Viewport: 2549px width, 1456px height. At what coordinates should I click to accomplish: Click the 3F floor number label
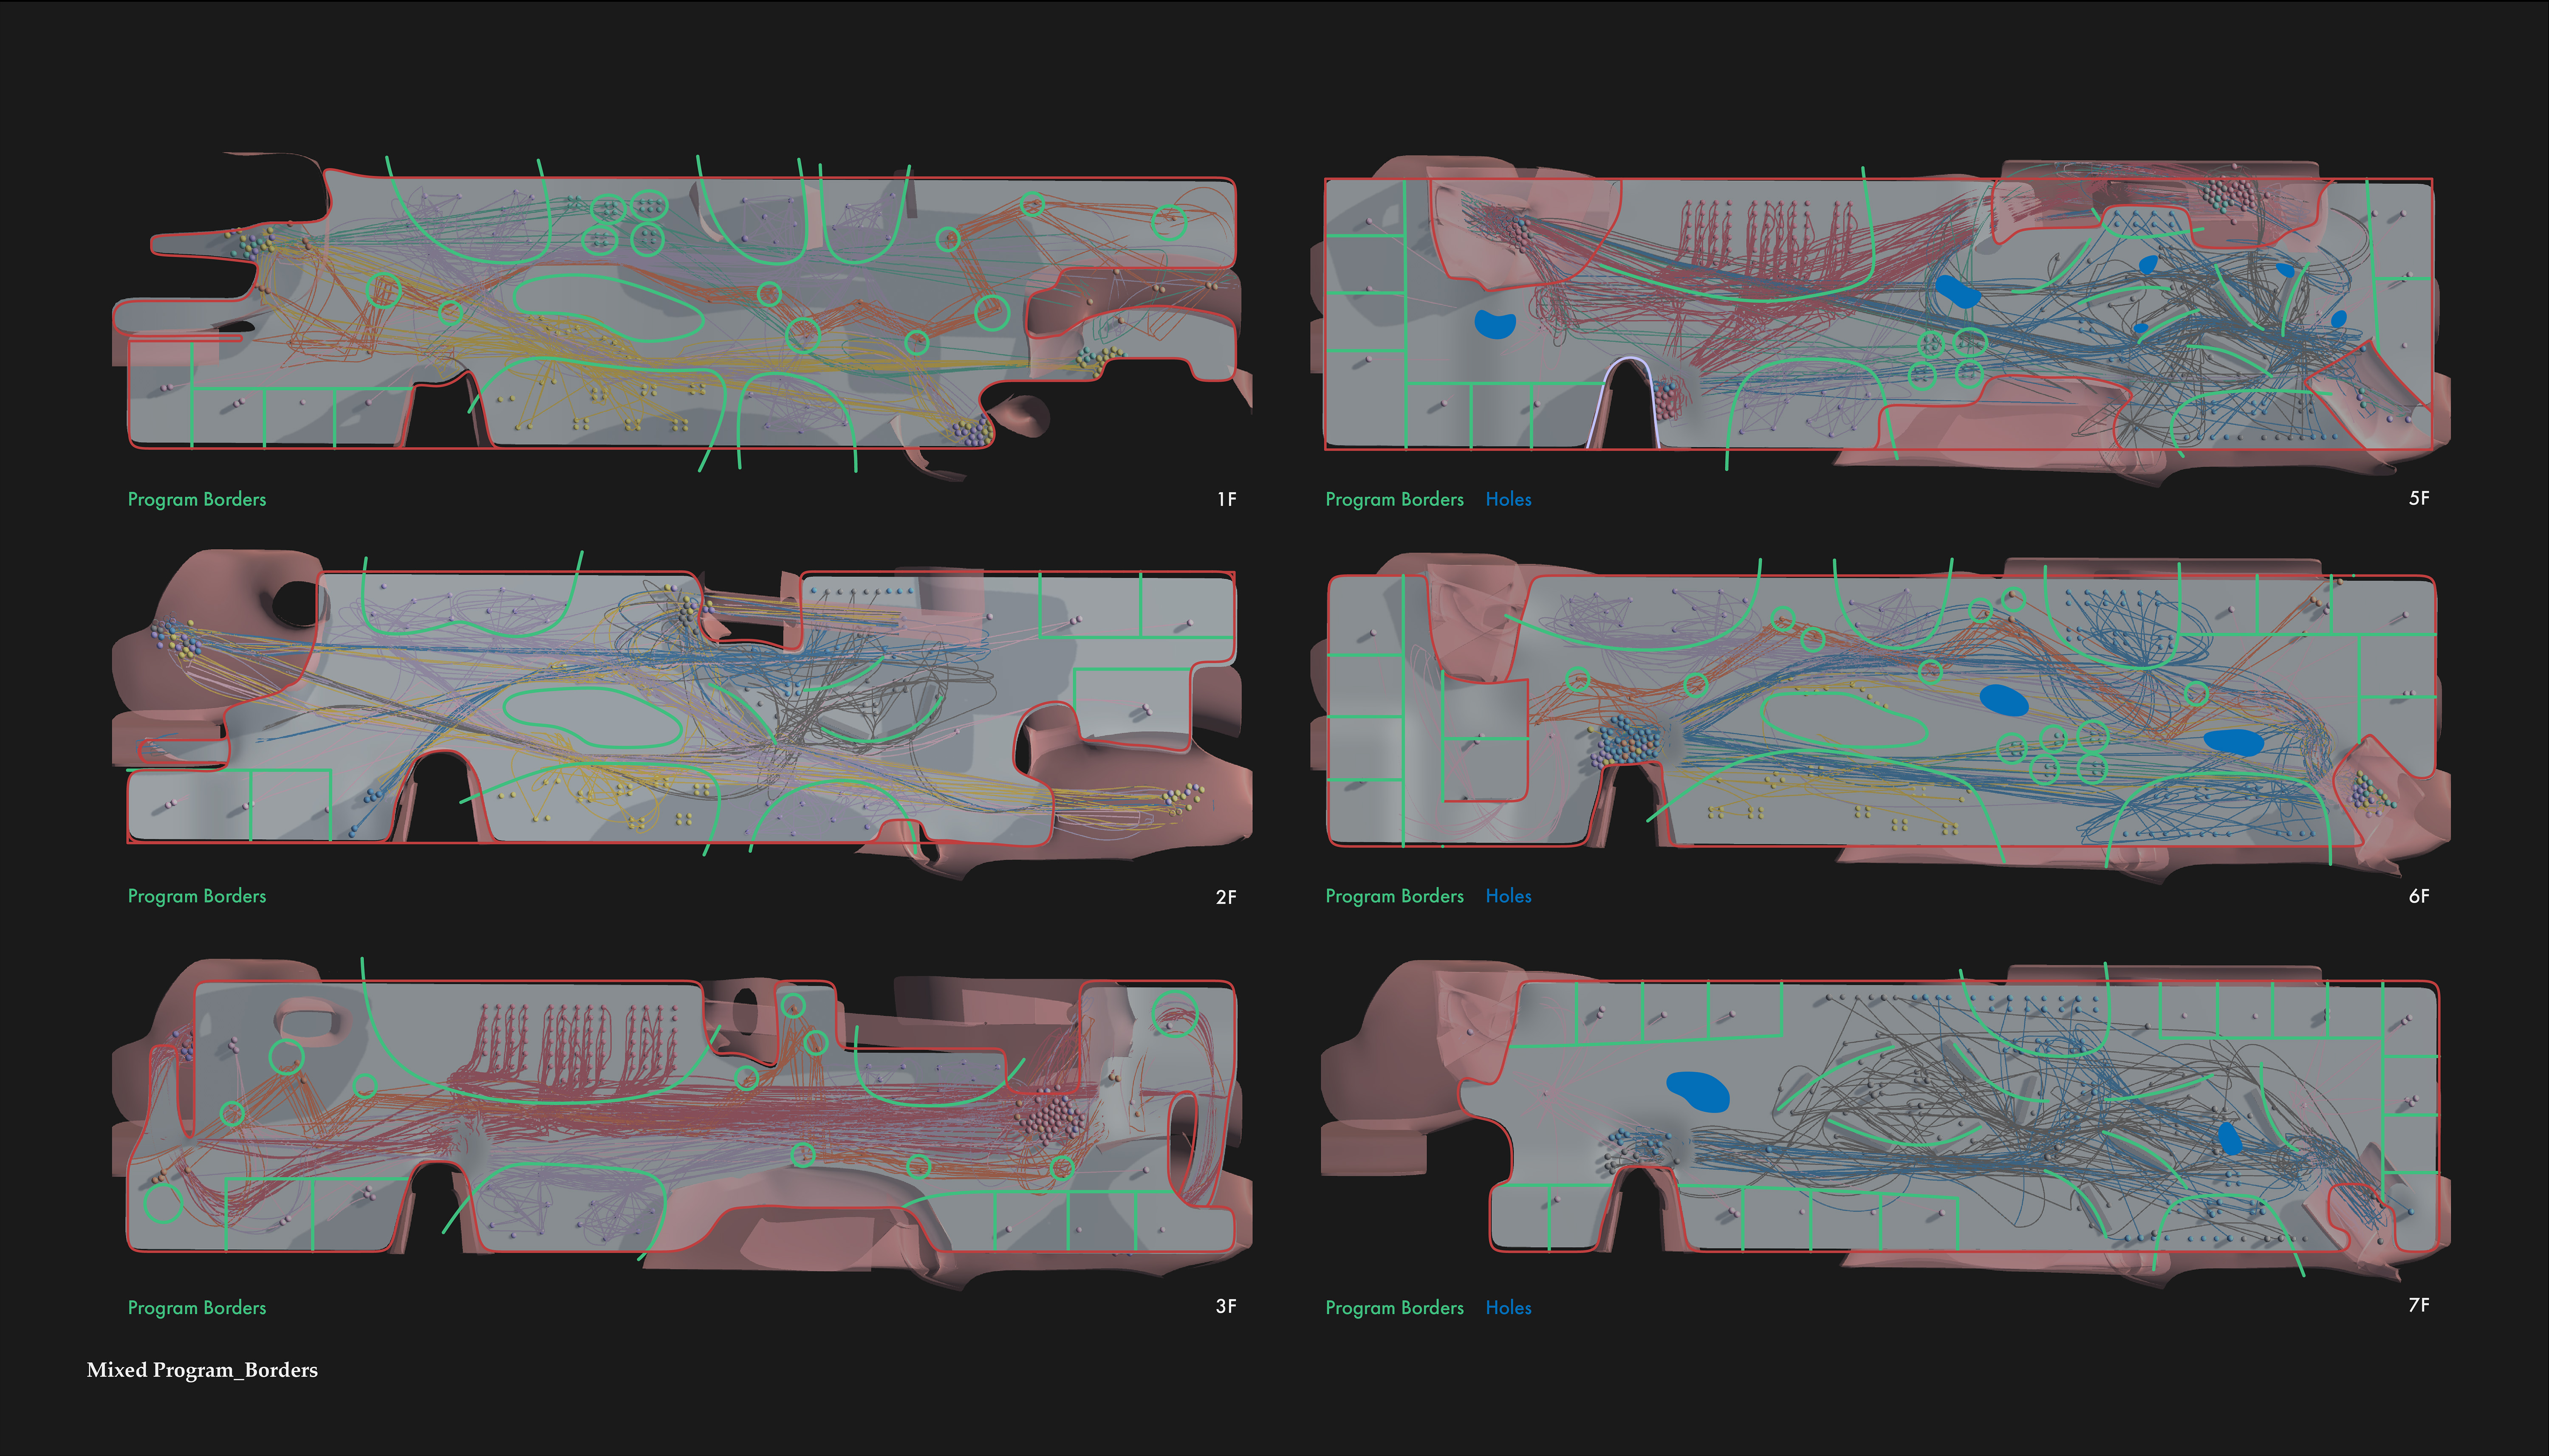point(1226,1306)
